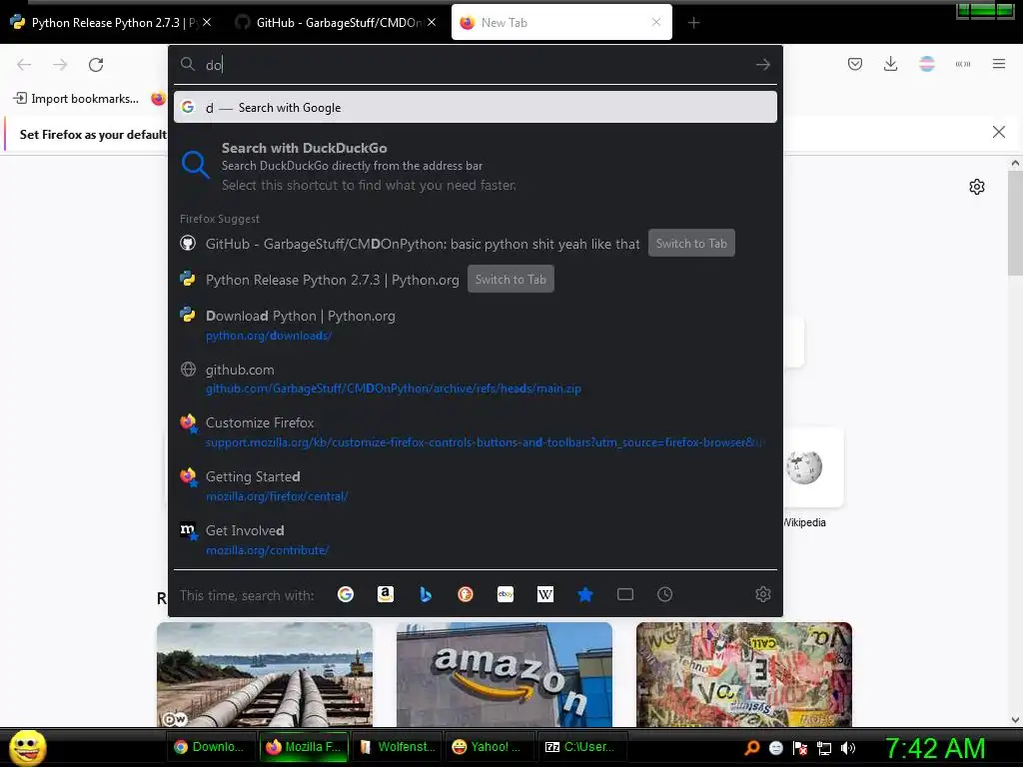This screenshot has width=1023, height=767.
Task: Switch to the Wolfenst... taskbar item
Action: click(x=397, y=747)
